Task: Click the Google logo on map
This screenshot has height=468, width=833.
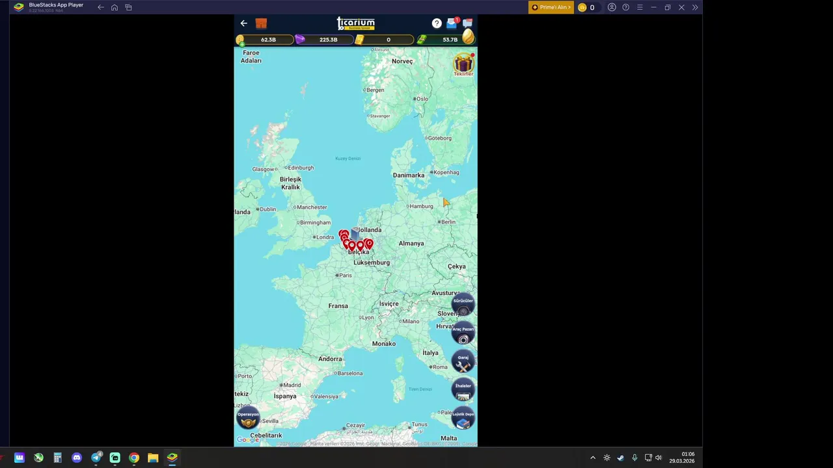Action: (x=248, y=440)
